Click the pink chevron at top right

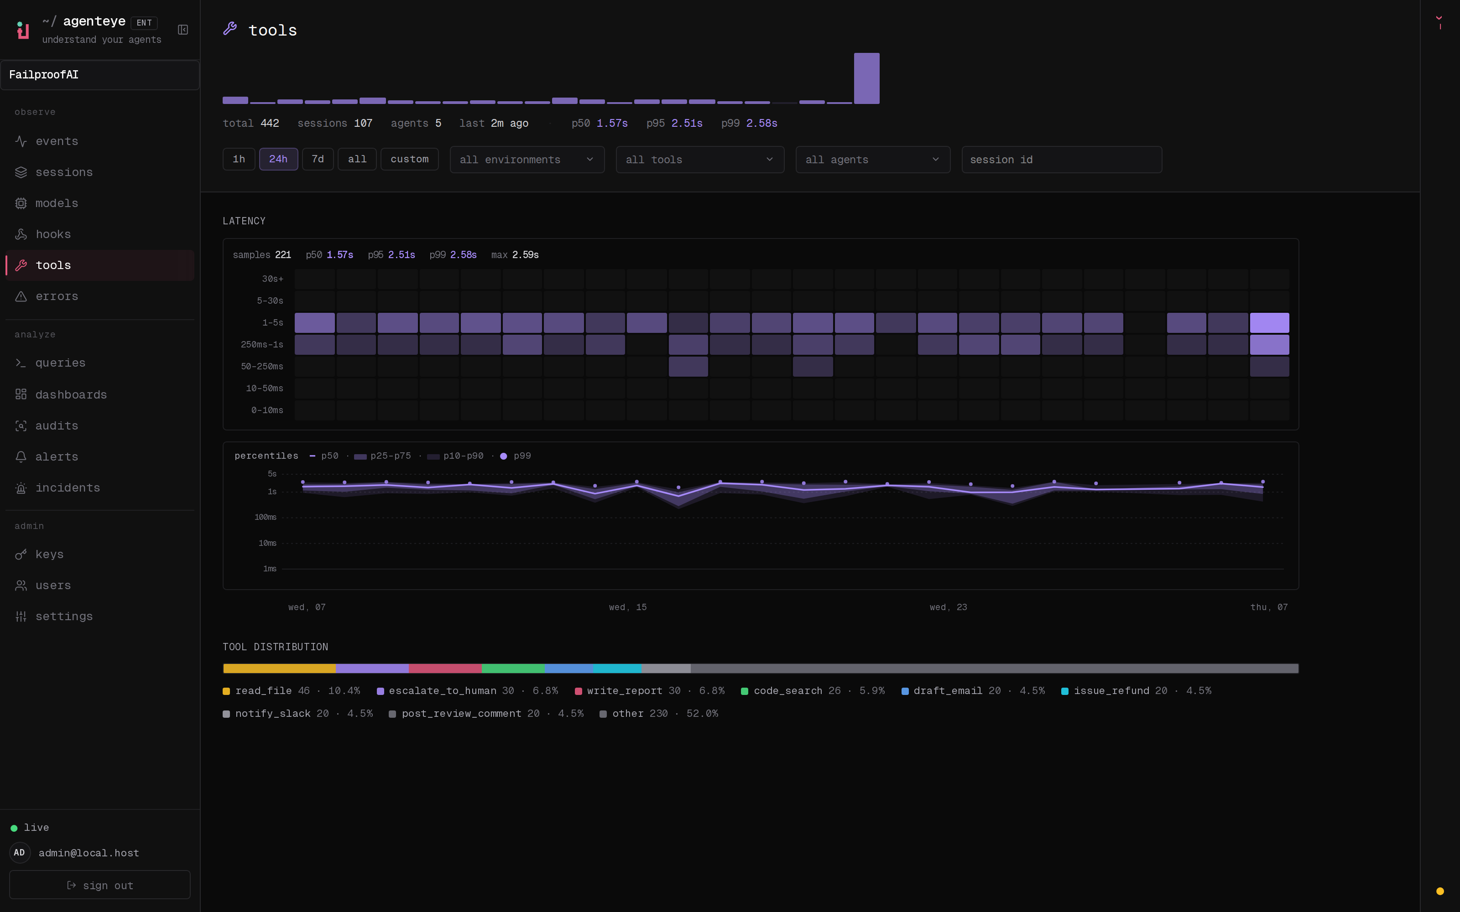(x=1439, y=18)
